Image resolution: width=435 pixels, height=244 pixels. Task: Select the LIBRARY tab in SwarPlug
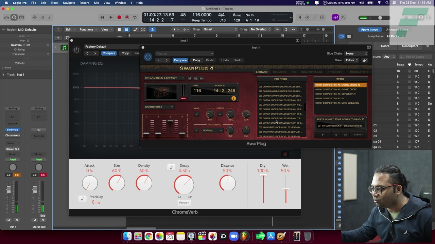262,72
